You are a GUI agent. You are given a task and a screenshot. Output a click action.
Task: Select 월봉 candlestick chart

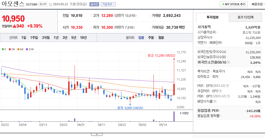[161, 38]
